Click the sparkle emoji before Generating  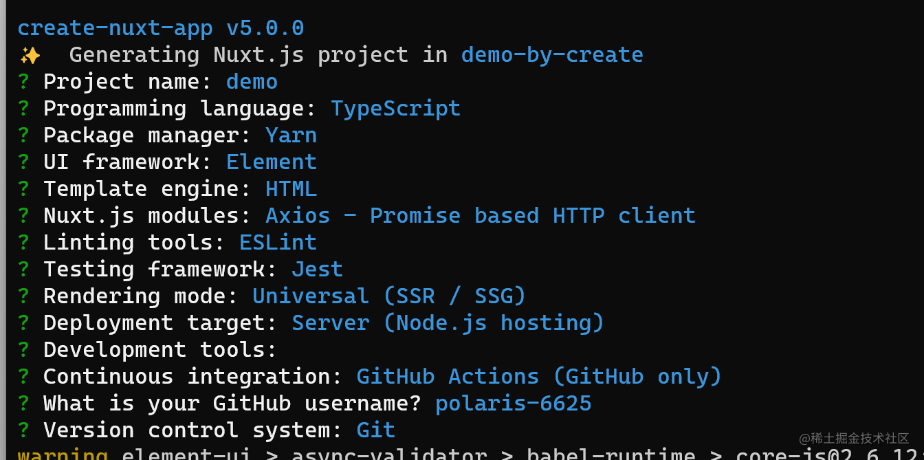point(30,55)
